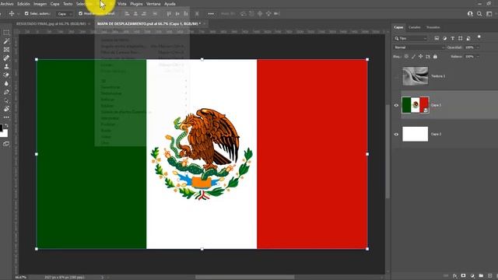Click the Move tool icon in options bar
498x280 pixels.
pos(12,14)
